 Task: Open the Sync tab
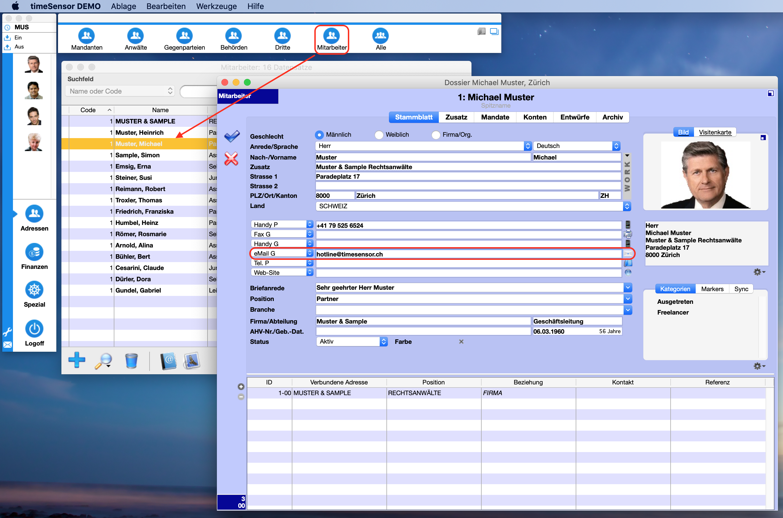coord(741,289)
